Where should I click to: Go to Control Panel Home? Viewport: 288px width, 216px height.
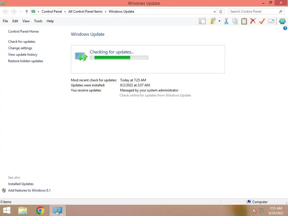coord(23,31)
